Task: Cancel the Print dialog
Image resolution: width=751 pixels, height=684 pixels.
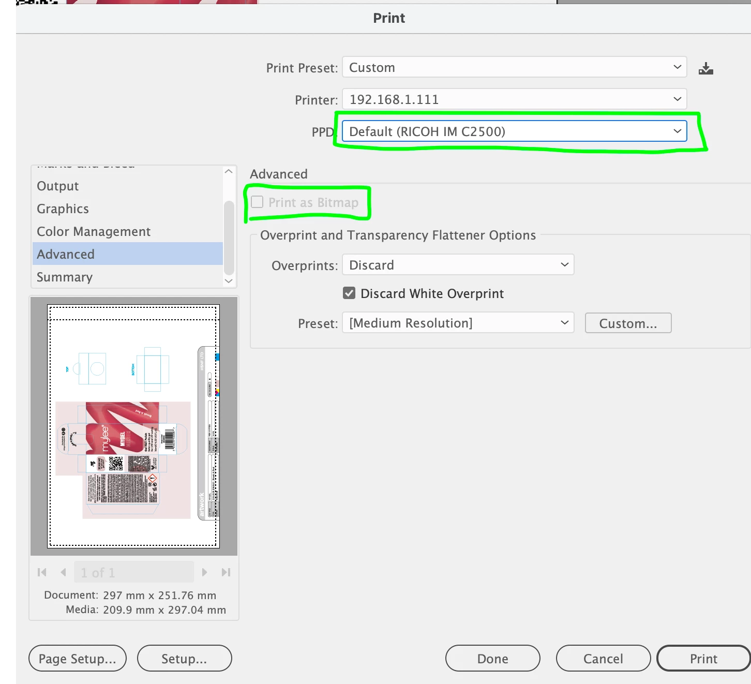Action: (603, 658)
